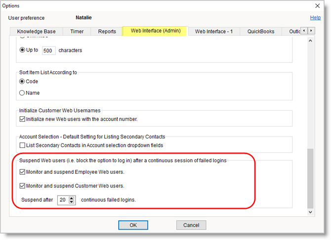
Task: Open the Help link
Action: [x=315, y=18]
